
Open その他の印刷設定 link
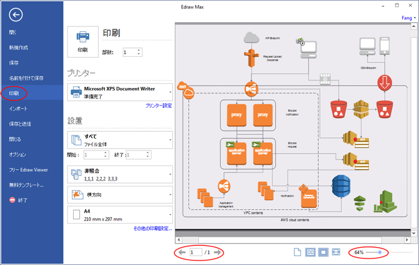[x=153, y=228]
